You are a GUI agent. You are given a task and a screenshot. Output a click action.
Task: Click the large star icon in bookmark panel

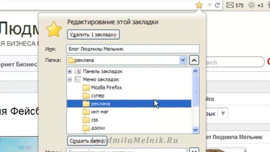[54, 29]
